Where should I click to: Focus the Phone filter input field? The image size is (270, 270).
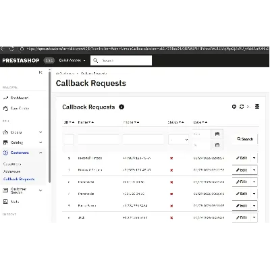tap(143, 140)
